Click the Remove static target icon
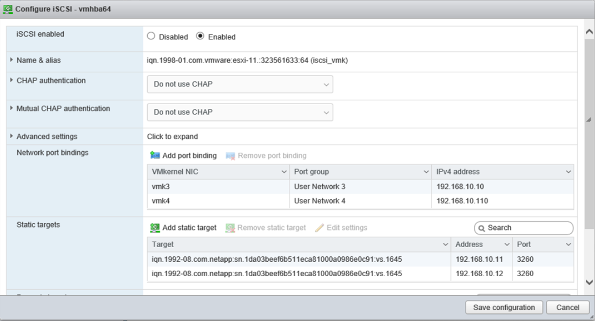 coord(232,228)
